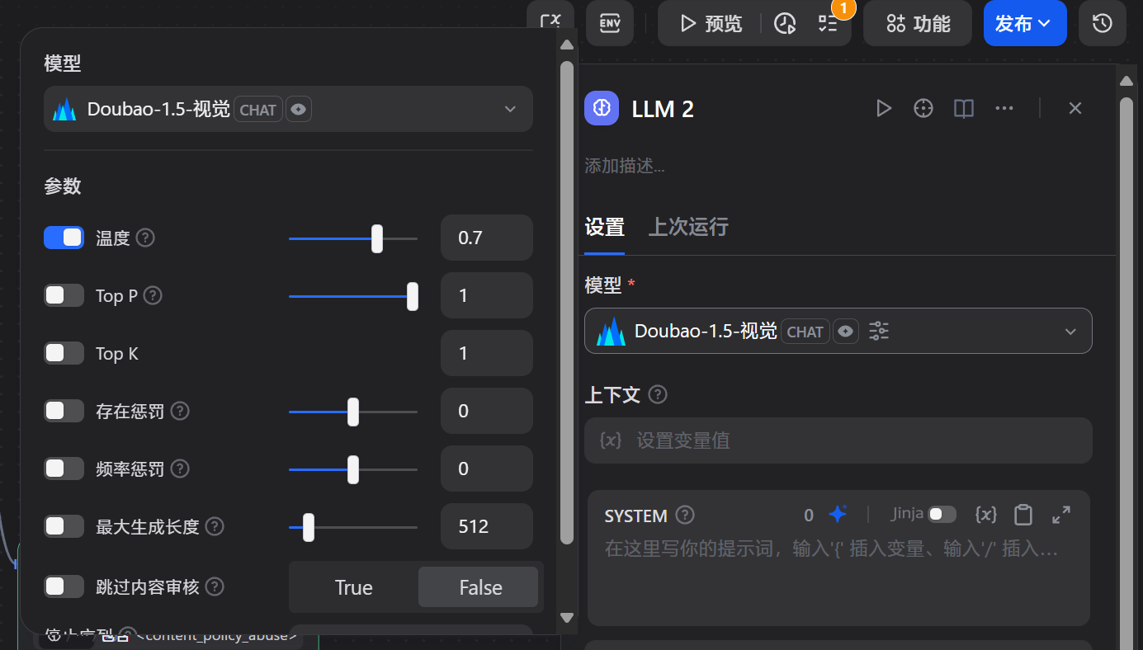Open more options for LLM 2
Screen dimensions: 1143x650
click(1004, 108)
